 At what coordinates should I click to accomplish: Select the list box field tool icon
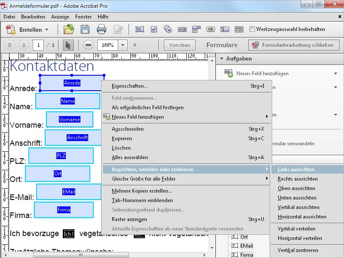[x=182, y=29]
